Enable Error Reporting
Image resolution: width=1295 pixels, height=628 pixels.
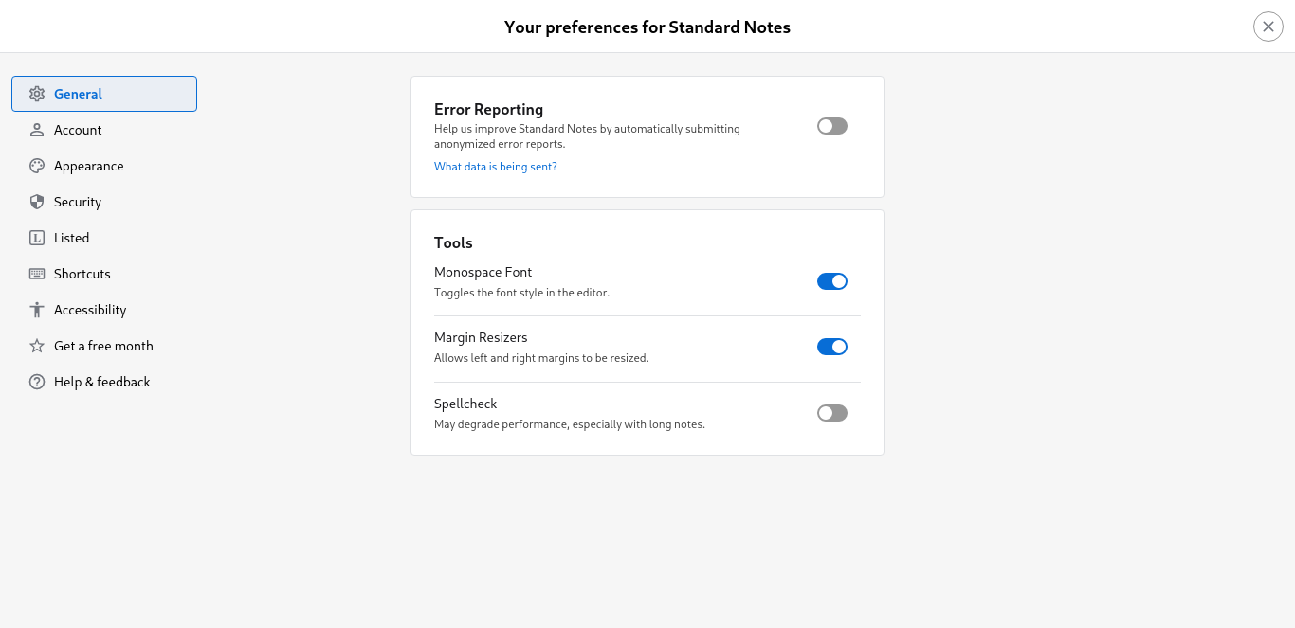[831, 126]
